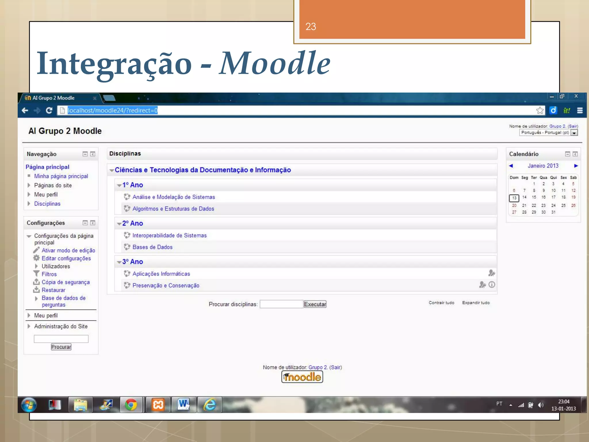Click the Moodle logo in footer
This screenshot has width=589, height=442.
click(302, 377)
